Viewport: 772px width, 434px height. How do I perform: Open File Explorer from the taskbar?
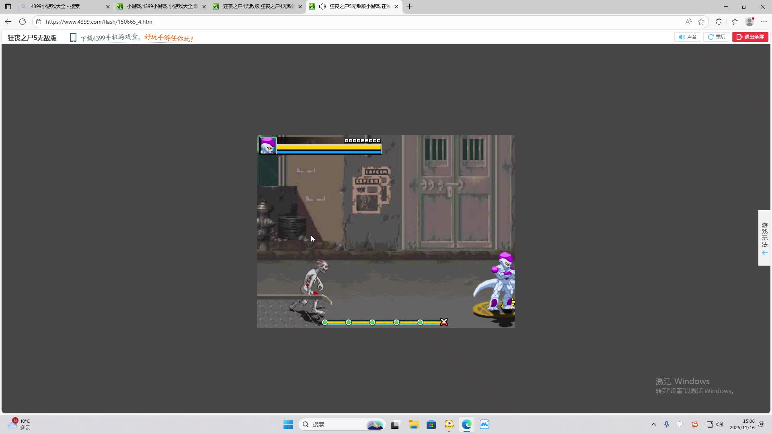click(413, 424)
